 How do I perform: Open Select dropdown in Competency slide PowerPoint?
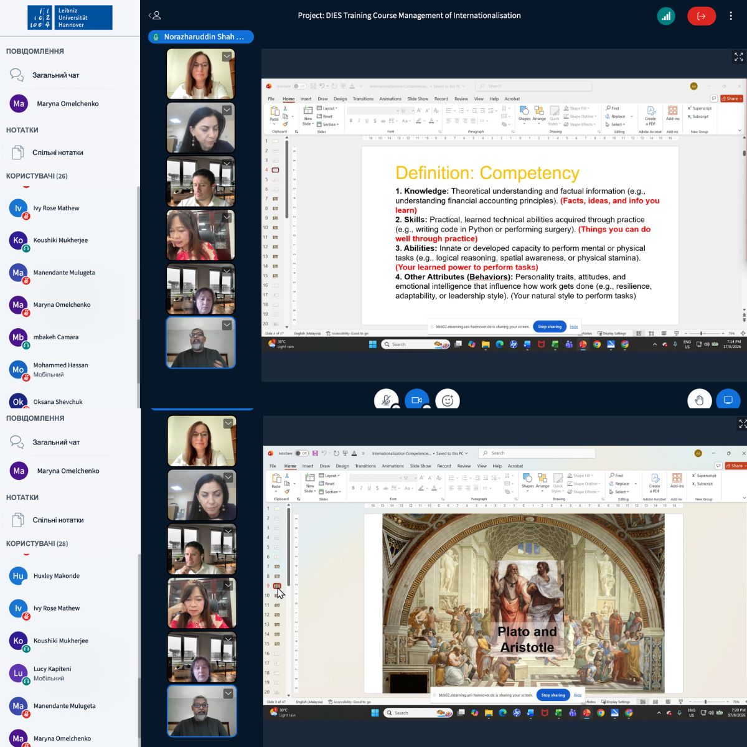pos(616,125)
